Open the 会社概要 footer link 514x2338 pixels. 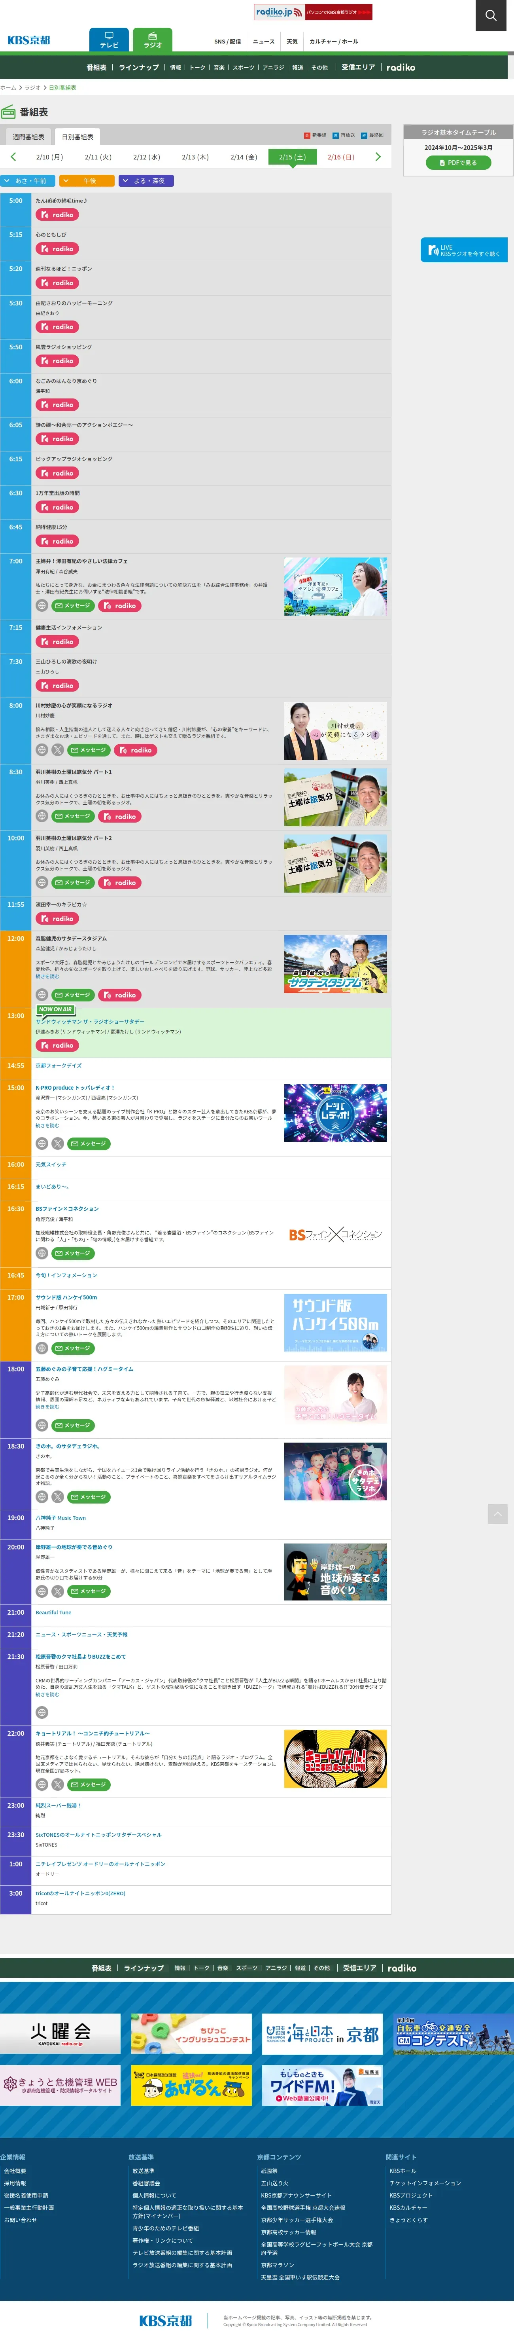pos(15,2171)
